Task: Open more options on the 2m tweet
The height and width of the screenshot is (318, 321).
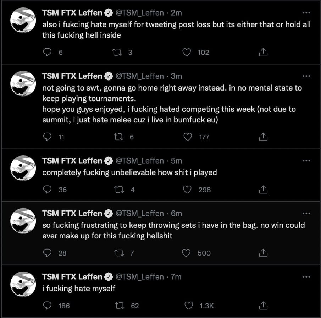Action: tap(306, 13)
